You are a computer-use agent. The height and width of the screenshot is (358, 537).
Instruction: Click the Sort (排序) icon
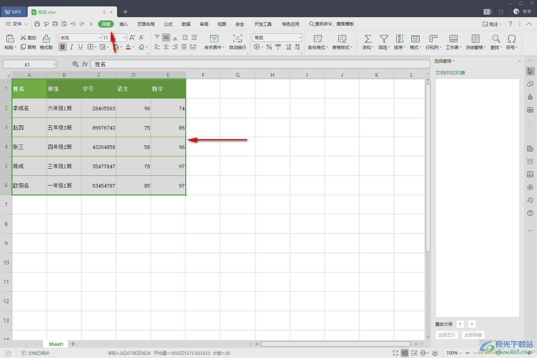[400, 39]
